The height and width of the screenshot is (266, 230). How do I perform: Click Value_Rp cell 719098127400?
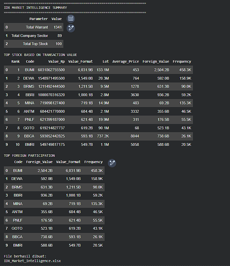[x=52, y=103]
